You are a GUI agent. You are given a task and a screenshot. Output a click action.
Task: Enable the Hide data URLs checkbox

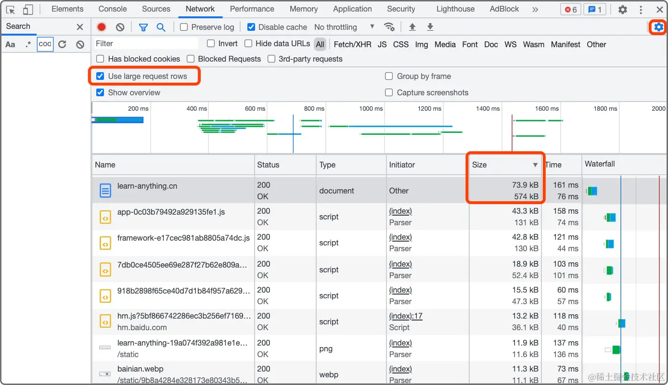[248, 44]
